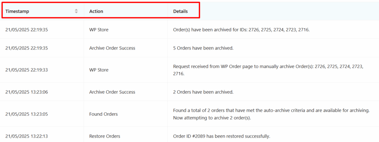Click WP Store in the topmost log row
The height and width of the screenshot is (142, 379).
click(x=98, y=30)
